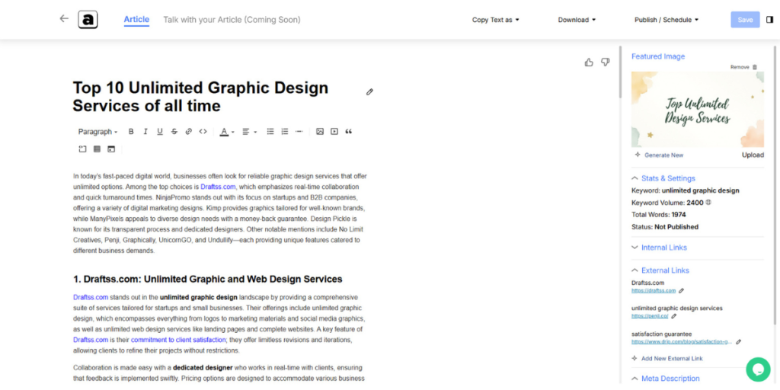Viewport: 780px width, 390px height.
Task: Create a bulleted list
Action: pos(270,131)
